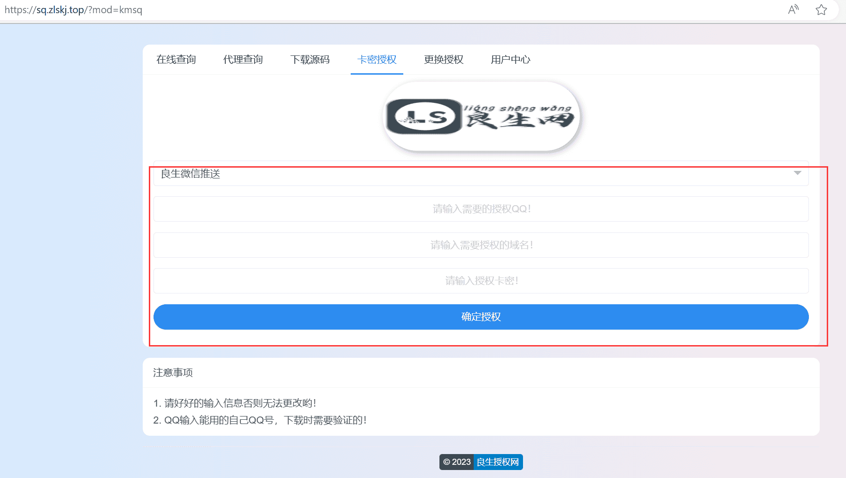Expand the dropdown arrow beside 良生微信推送
The height and width of the screenshot is (478, 846).
[x=797, y=174]
